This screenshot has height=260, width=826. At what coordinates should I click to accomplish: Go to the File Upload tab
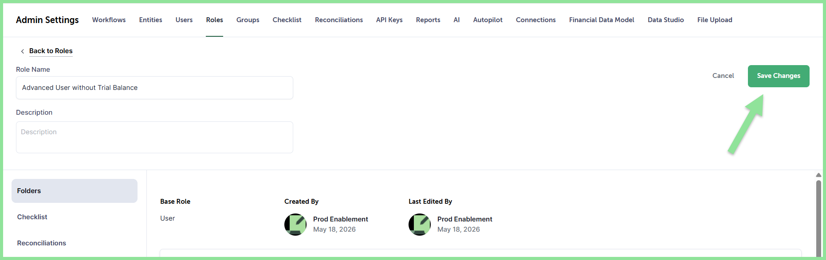715,20
